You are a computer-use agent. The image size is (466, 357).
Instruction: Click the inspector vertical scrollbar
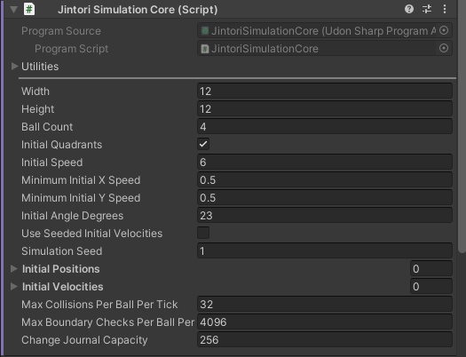[x=462, y=126]
